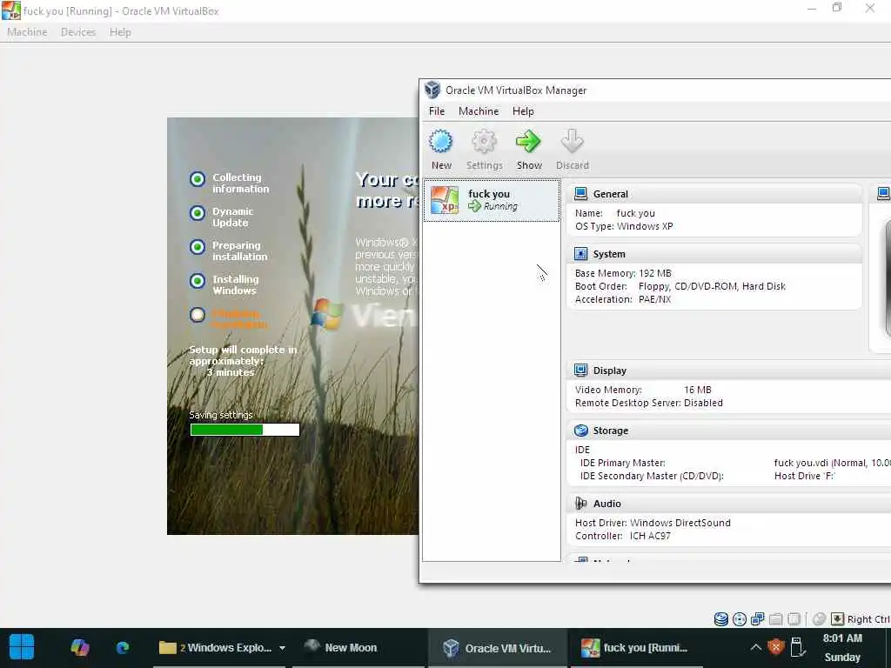Click the Boot Order line in System
This screenshot has width=891, height=668.
point(680,286)
